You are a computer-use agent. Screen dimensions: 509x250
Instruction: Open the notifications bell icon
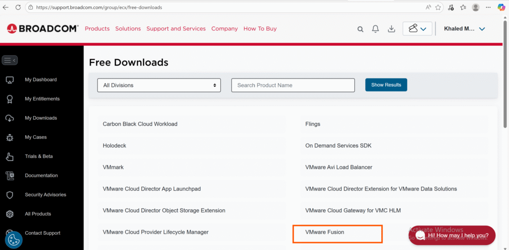click(376, 29)
